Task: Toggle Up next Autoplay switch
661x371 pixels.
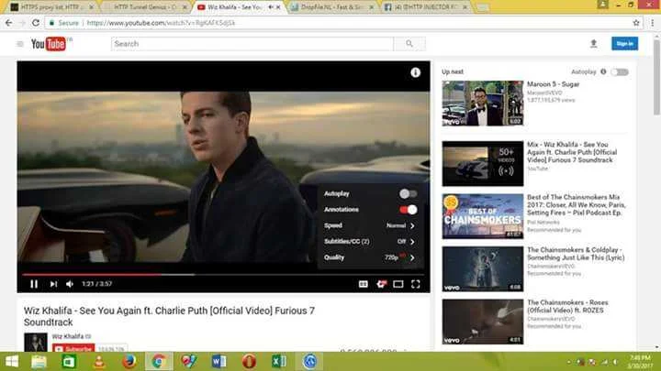Action: click(620, 72)
